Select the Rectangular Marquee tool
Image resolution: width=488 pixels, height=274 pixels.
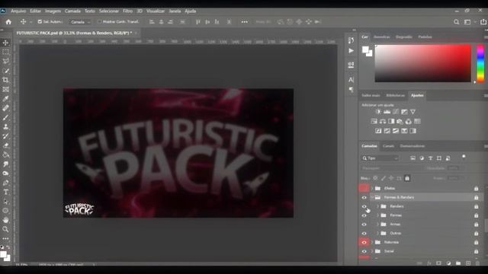(5, 52)
